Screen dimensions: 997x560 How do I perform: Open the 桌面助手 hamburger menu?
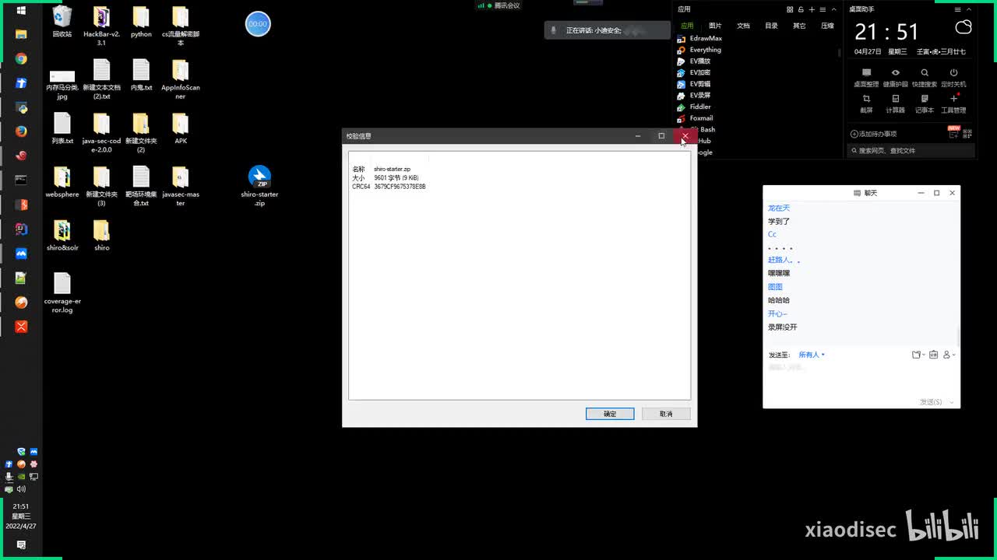pos(957,9)
